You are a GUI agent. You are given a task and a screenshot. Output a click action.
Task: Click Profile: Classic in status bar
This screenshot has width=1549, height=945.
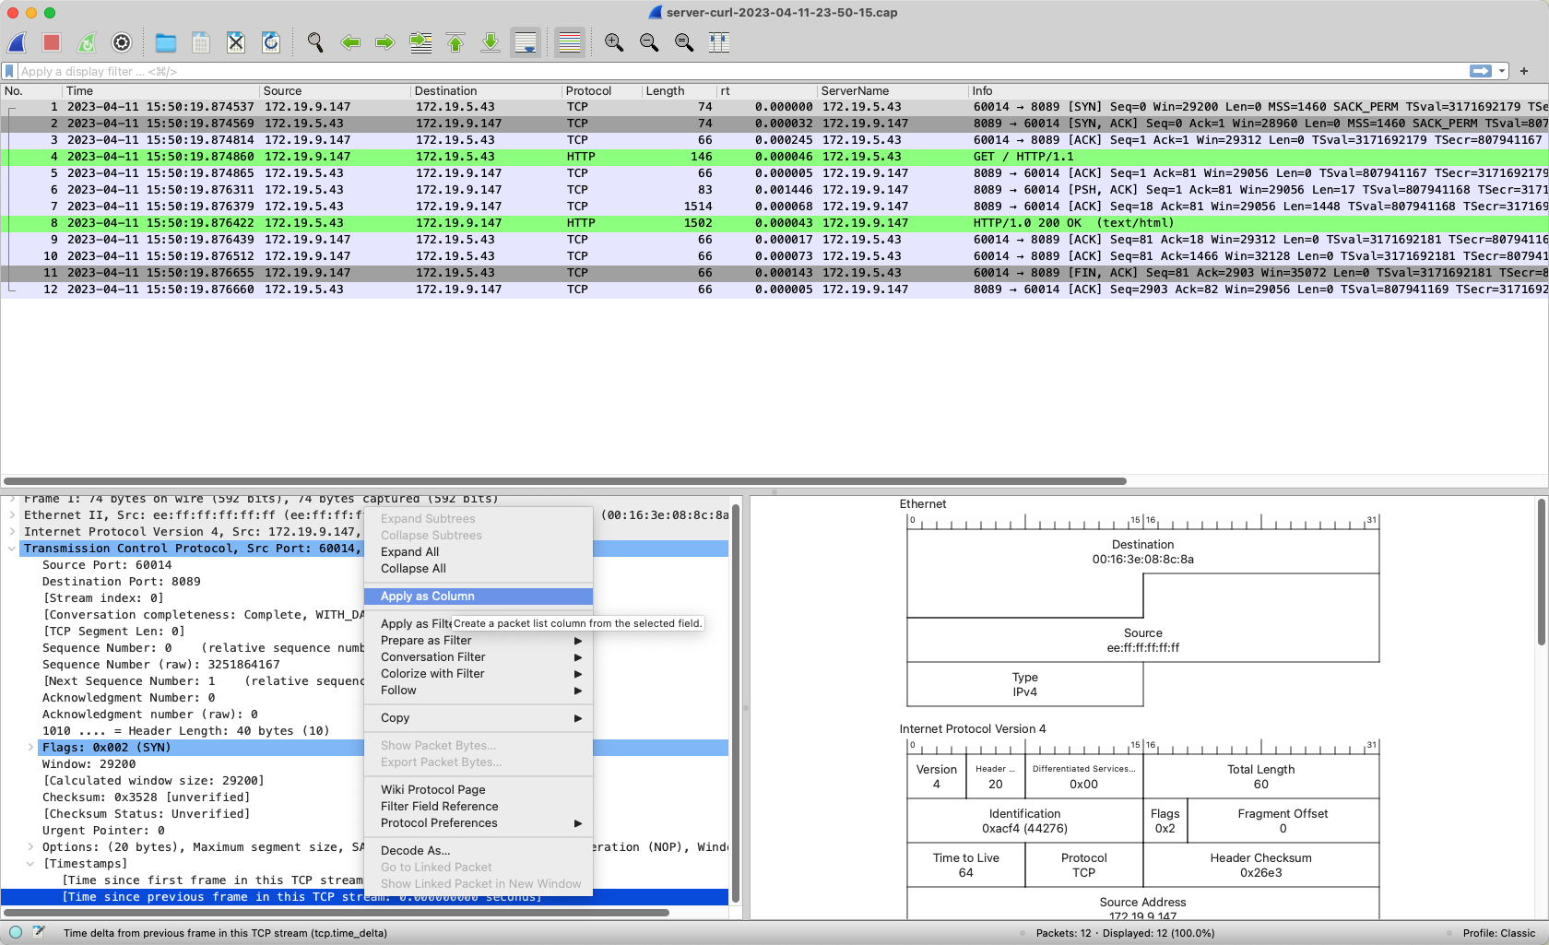coord(1498,933)
